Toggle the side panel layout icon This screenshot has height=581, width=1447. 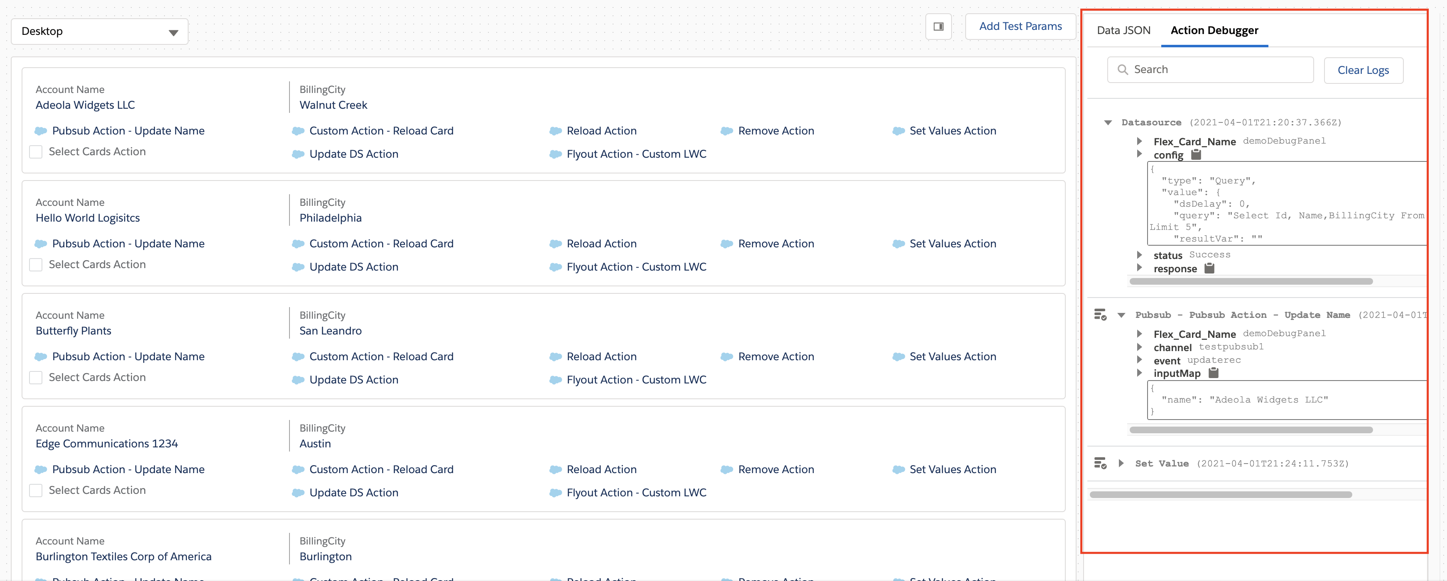[938, 27]
